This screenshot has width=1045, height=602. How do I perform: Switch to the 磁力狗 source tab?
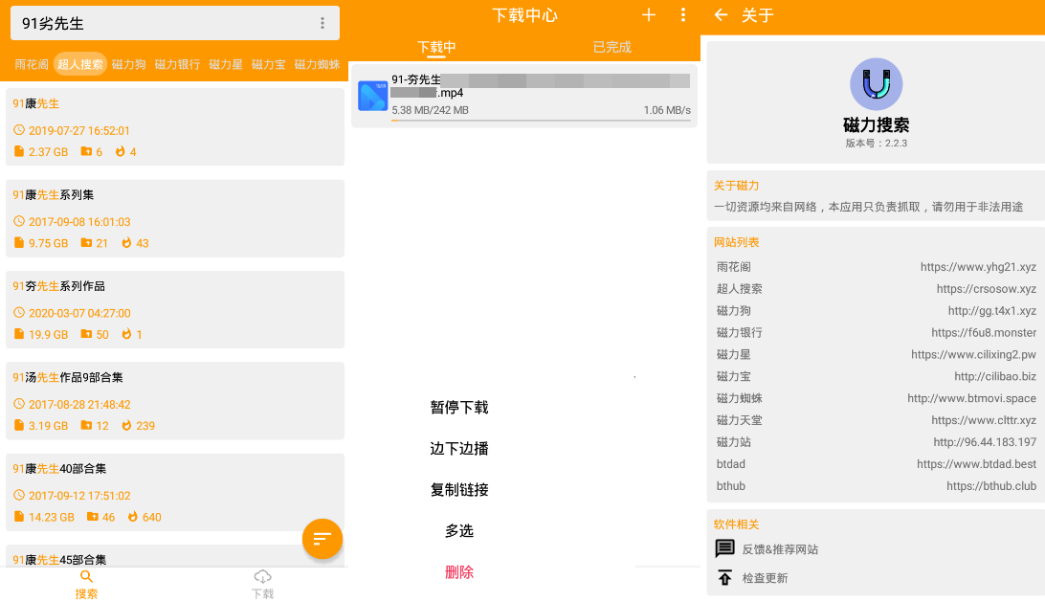[128, 64]
